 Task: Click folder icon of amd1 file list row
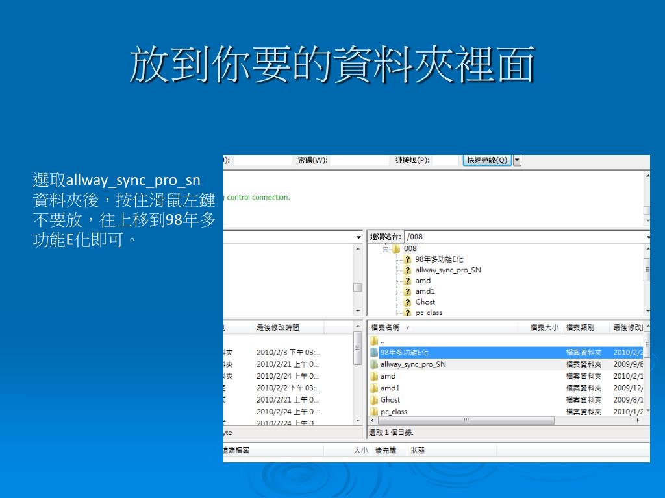coord(374,388)
